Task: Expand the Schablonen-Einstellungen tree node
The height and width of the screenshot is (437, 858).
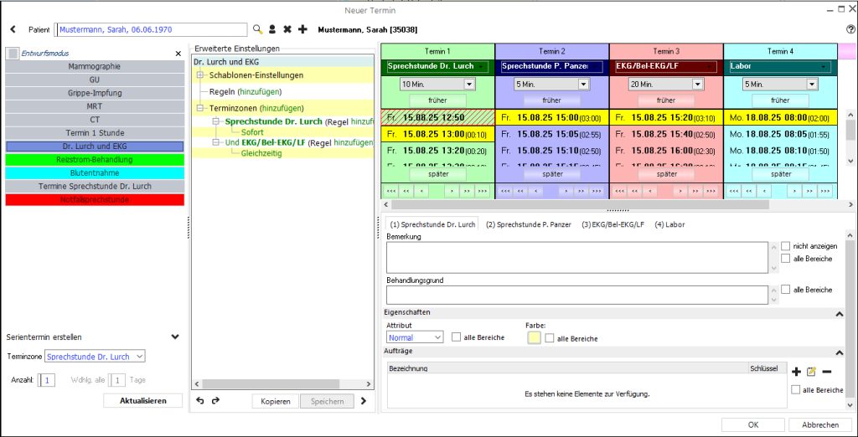Action: point(201,75)
